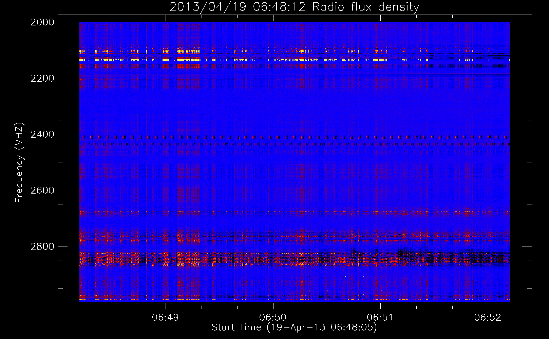Click the 2800 frequency axis label
Image resolution: width=549 pixels, height=339 pixels.
coord(42,246)
